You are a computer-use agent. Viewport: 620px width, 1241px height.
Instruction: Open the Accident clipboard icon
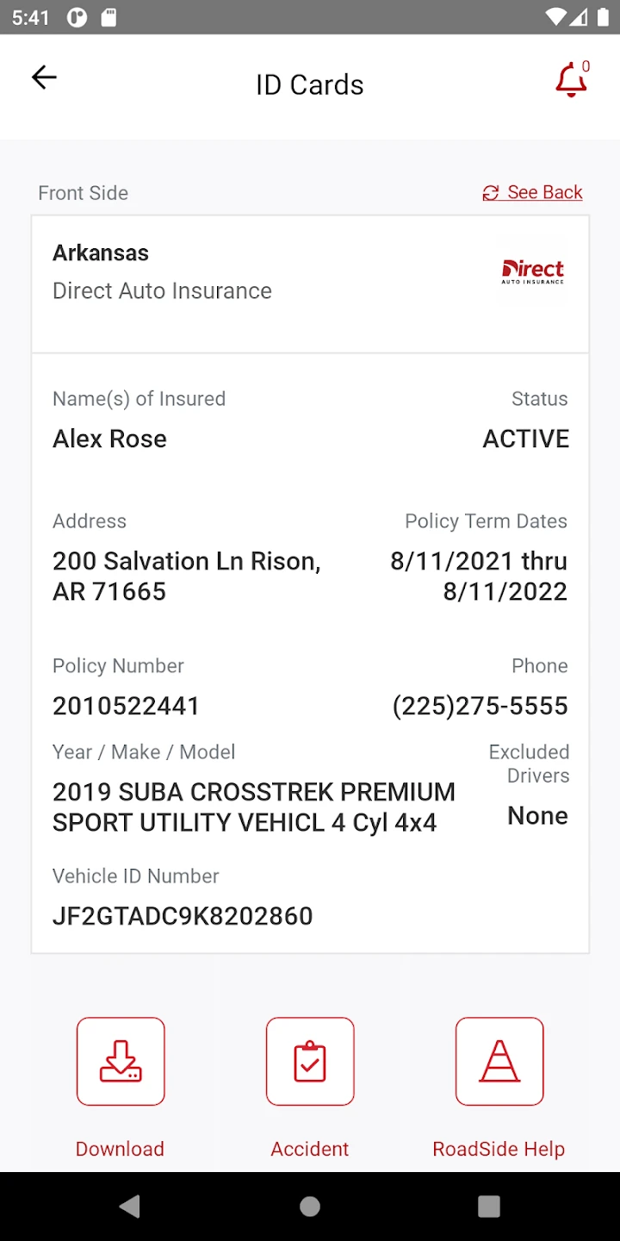click(310, 1061)
